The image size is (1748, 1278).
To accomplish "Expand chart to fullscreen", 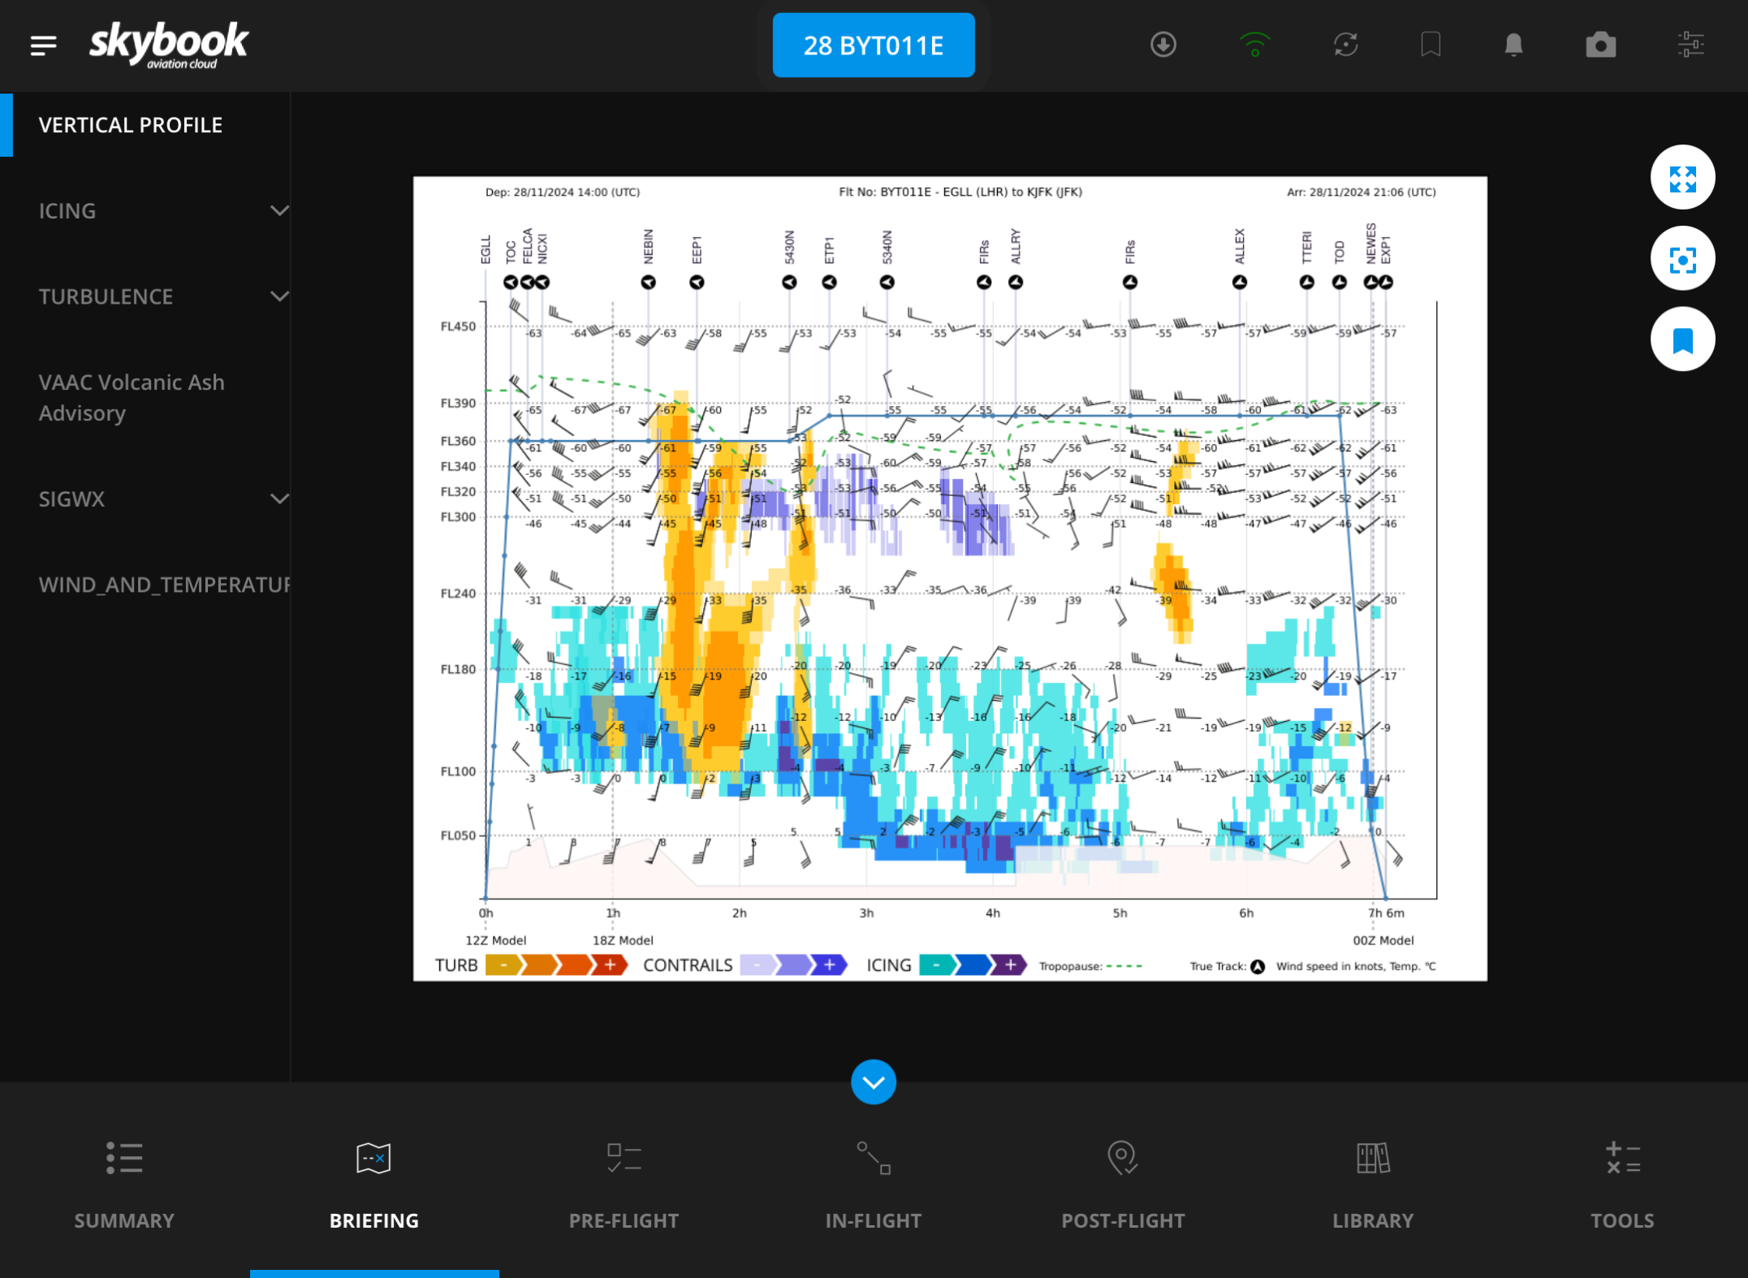I will coord(1682,179).
